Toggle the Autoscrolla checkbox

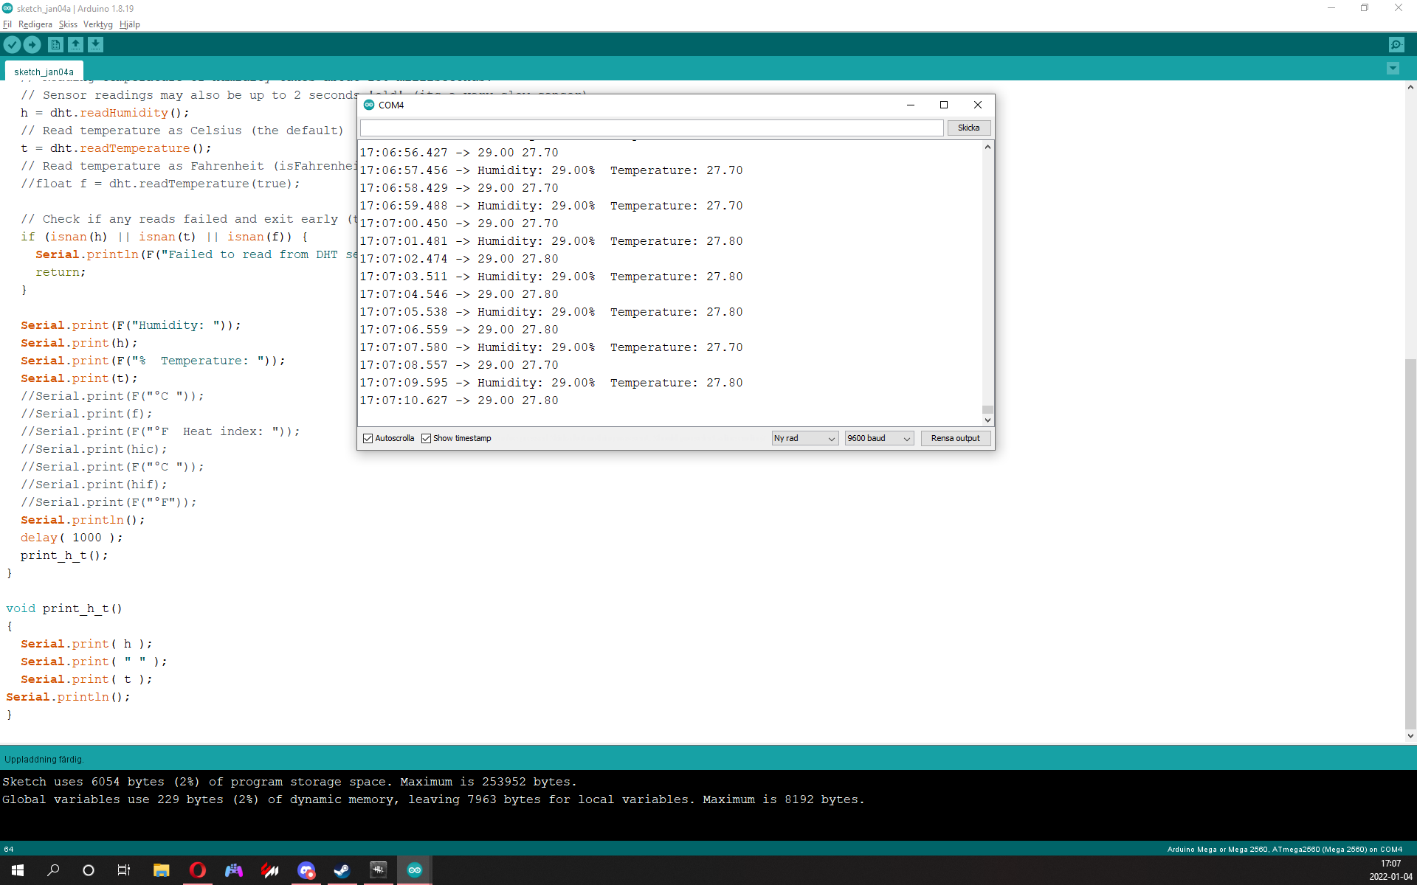pos(368,438)
